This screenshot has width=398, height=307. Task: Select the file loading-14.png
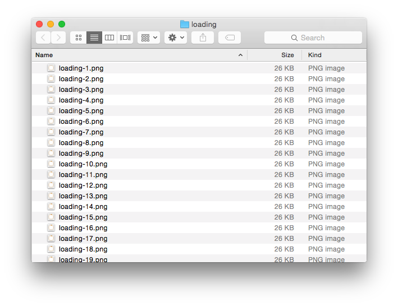point(199,206)
